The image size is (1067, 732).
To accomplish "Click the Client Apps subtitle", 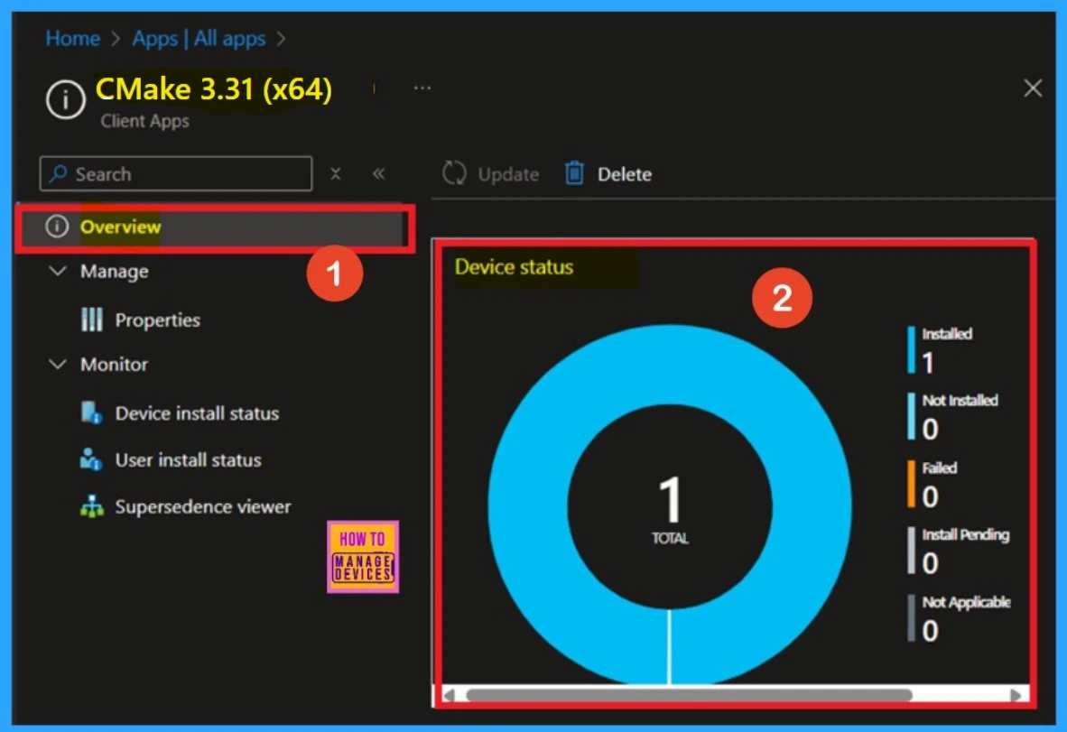I will click(145, 121).
